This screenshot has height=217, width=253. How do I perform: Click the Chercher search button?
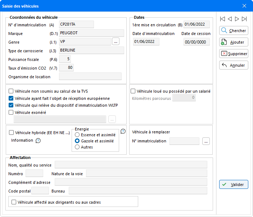pos(234,31)
